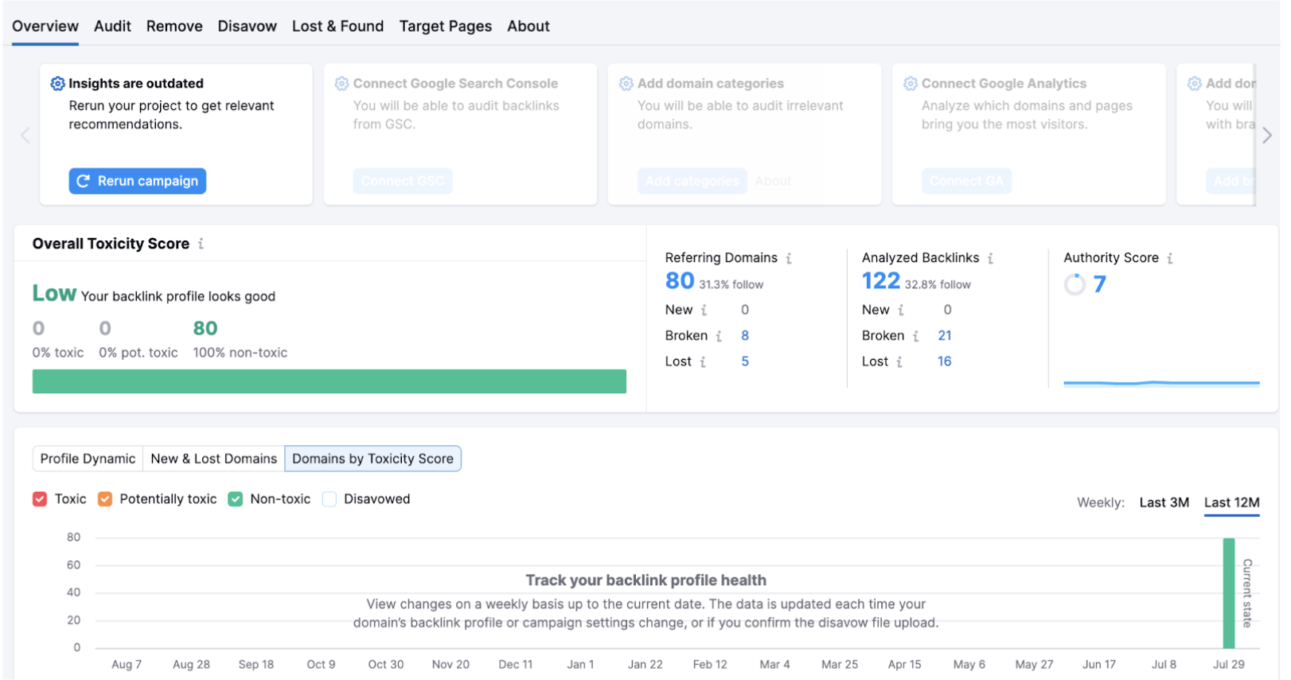Click the gear icon beside Add domain categories
The image size is (1291, 680).
pyautogui.click(x=626, y=84)
